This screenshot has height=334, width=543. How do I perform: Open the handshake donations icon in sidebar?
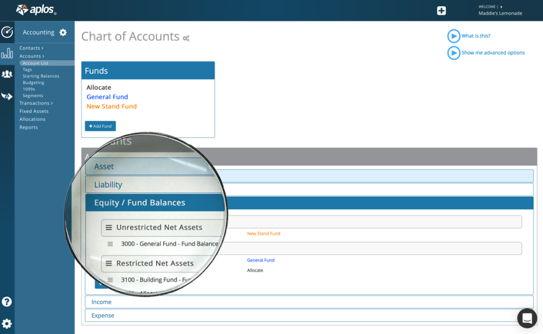click(7, 96)
